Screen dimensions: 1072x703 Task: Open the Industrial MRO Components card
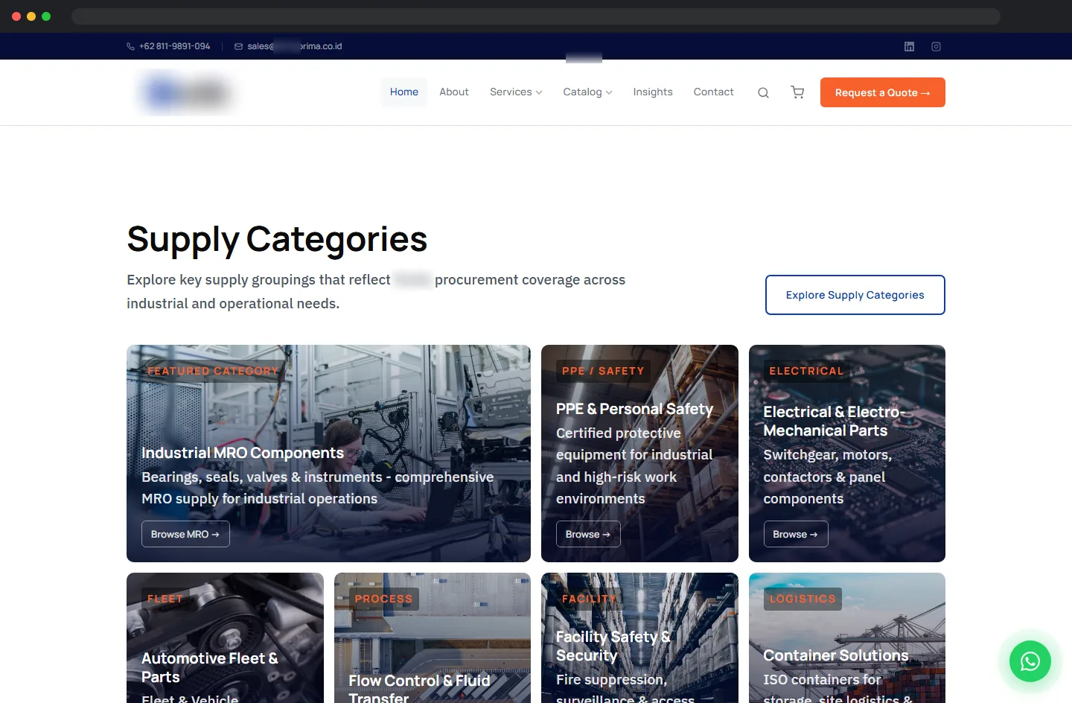[328, 454]
